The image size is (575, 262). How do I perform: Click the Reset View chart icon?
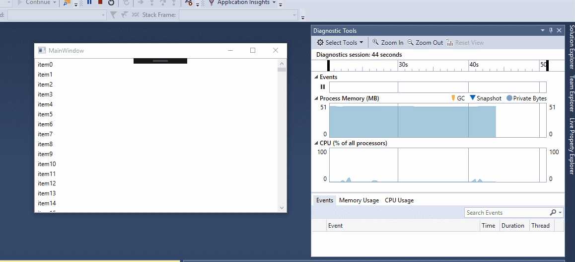tap(450, 43)
